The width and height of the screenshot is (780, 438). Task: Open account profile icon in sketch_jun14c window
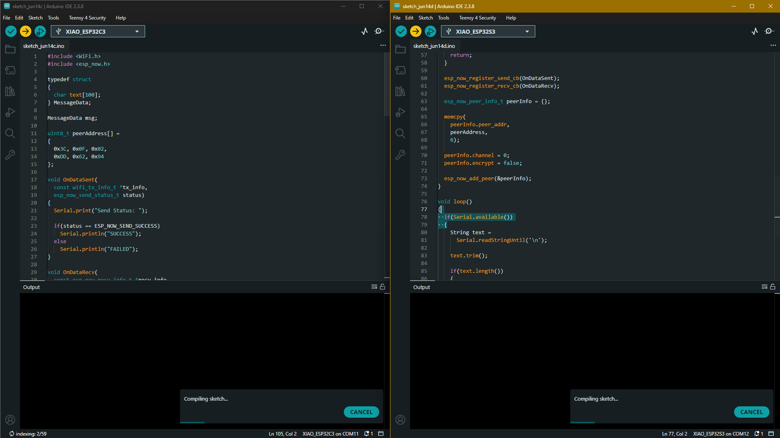[x=10, y=420]
